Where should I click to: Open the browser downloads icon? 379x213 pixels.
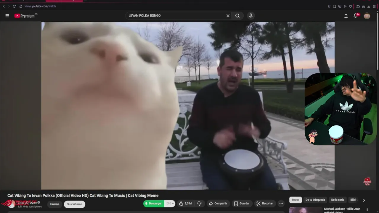(369, 6)
